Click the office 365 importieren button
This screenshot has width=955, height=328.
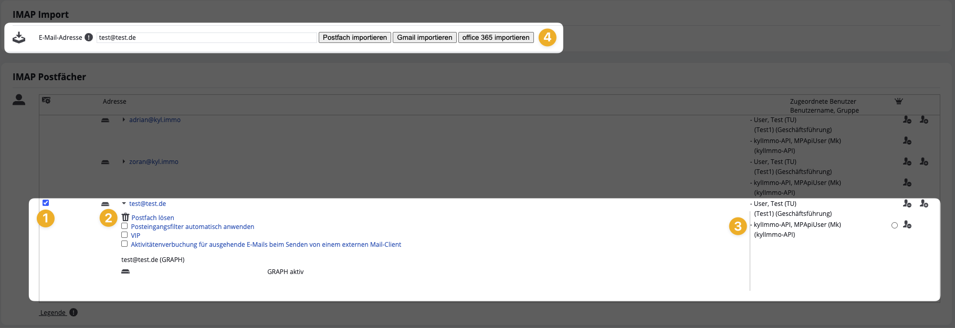coord(496,38)
